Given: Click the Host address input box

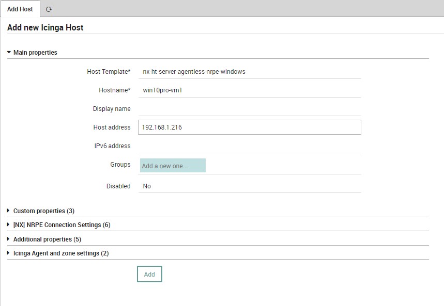Looking at the screenshot, I should coord(250,127).
